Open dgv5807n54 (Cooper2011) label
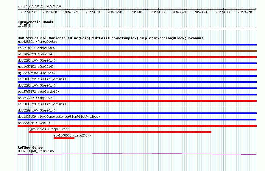Viewport: 265px width, 171px height. (49, 129)
